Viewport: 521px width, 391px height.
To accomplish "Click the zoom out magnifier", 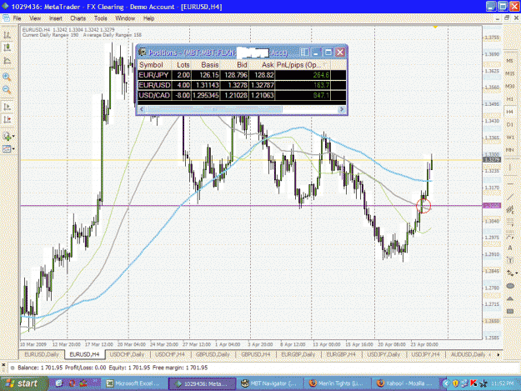I will click(x=7, y=90).
